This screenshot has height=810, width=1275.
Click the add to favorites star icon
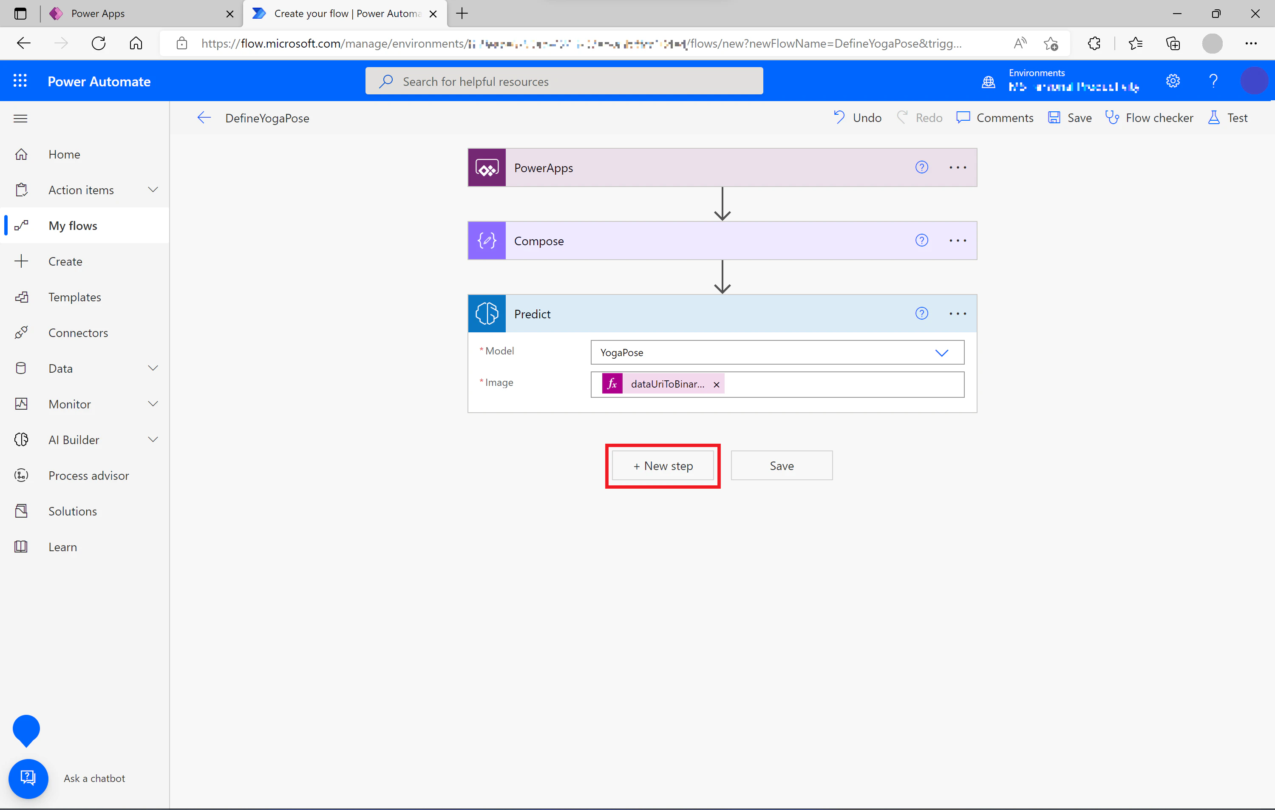1051,43
